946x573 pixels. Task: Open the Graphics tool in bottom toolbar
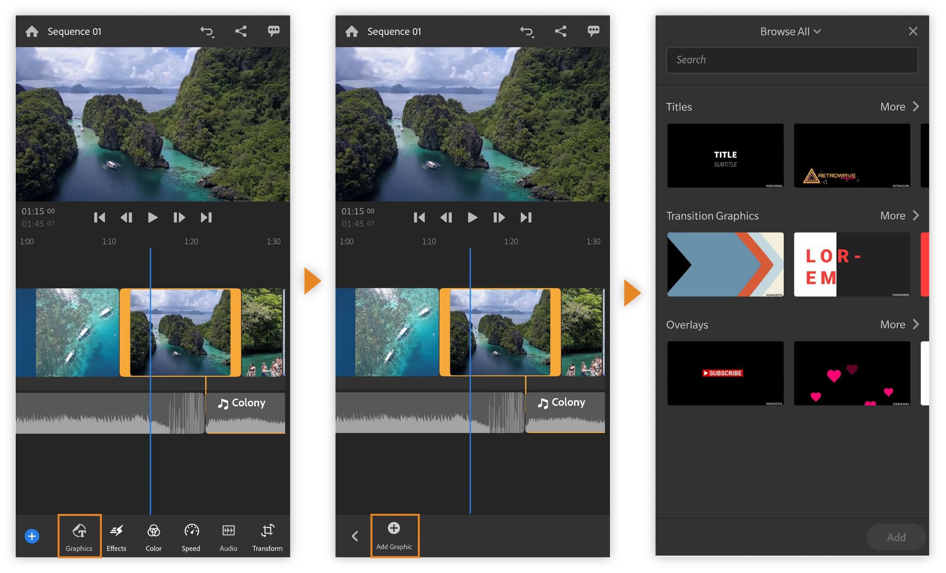[x=79, y=536]
